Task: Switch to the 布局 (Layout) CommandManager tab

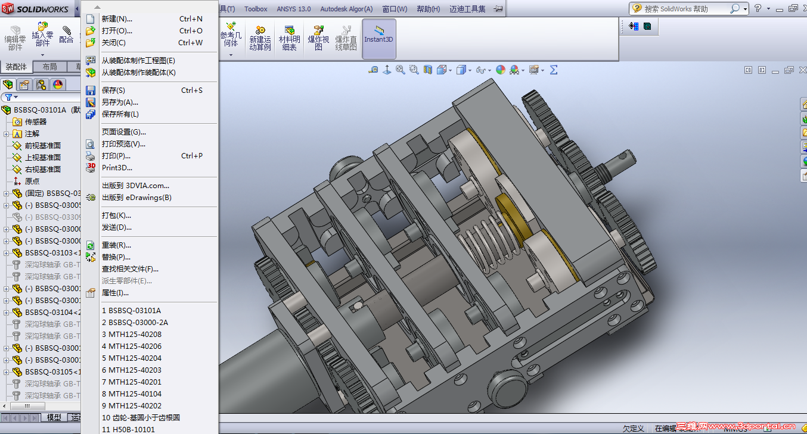Action: 49,67
